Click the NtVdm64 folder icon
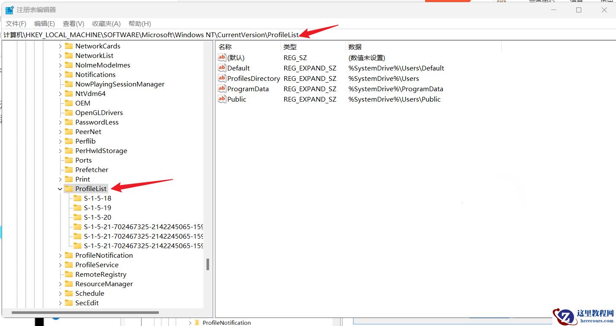 tap(68, 93)
